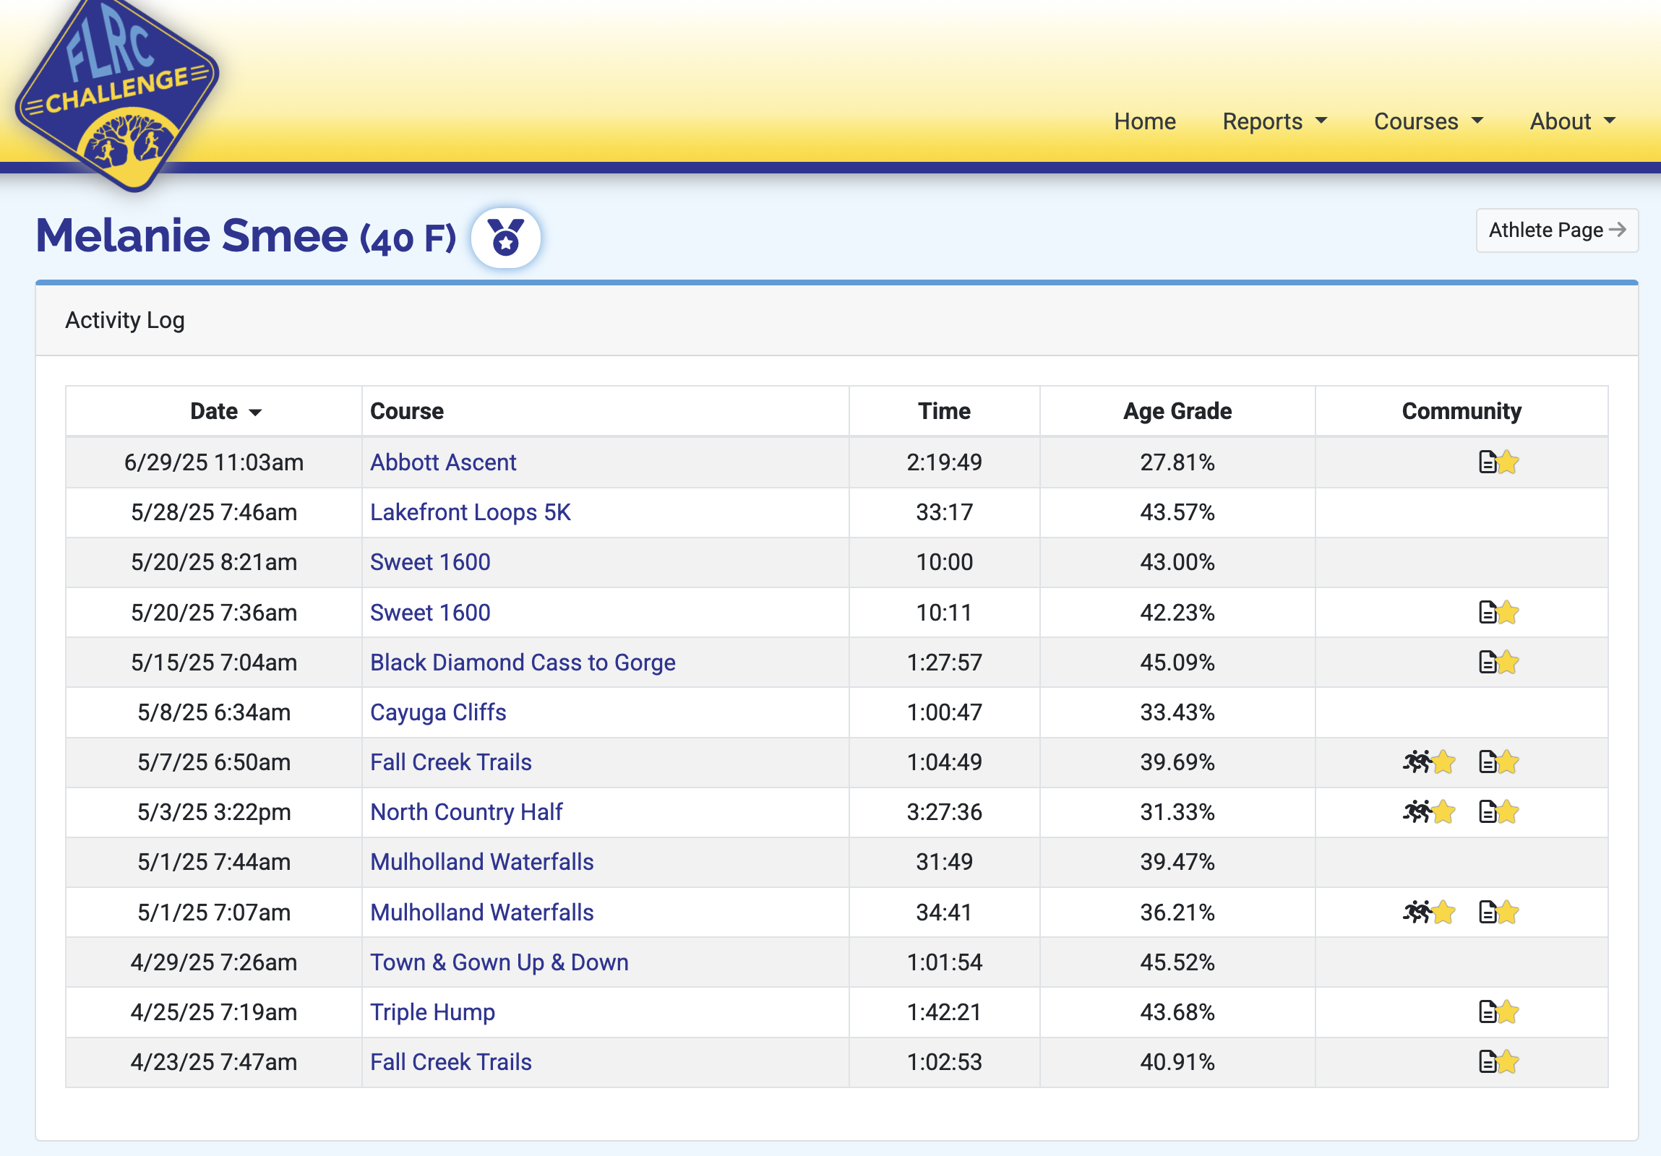Open the Athlete Page button
The width and height of the screenshot is (1661, 1156).
(1557, 230)
